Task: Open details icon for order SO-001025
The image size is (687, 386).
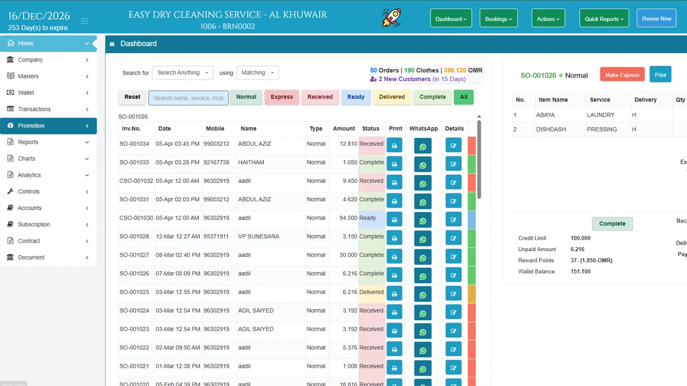Action: click(x=453, y=295)
